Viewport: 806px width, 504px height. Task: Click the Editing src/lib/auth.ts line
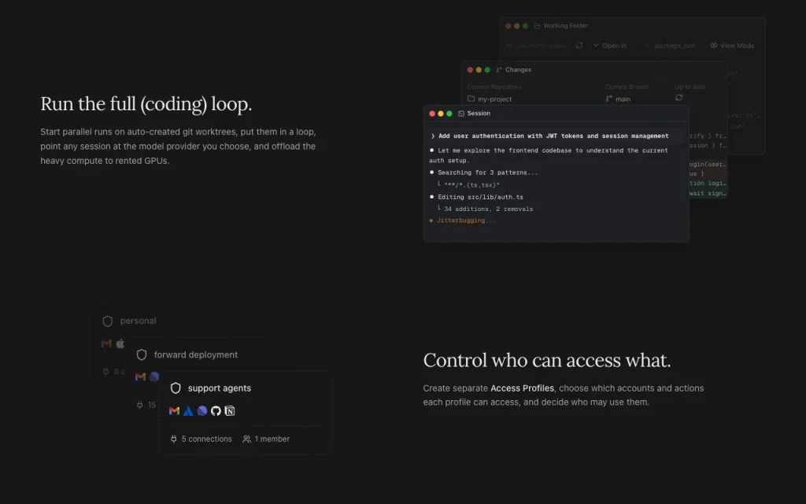(x=476, y=197)
